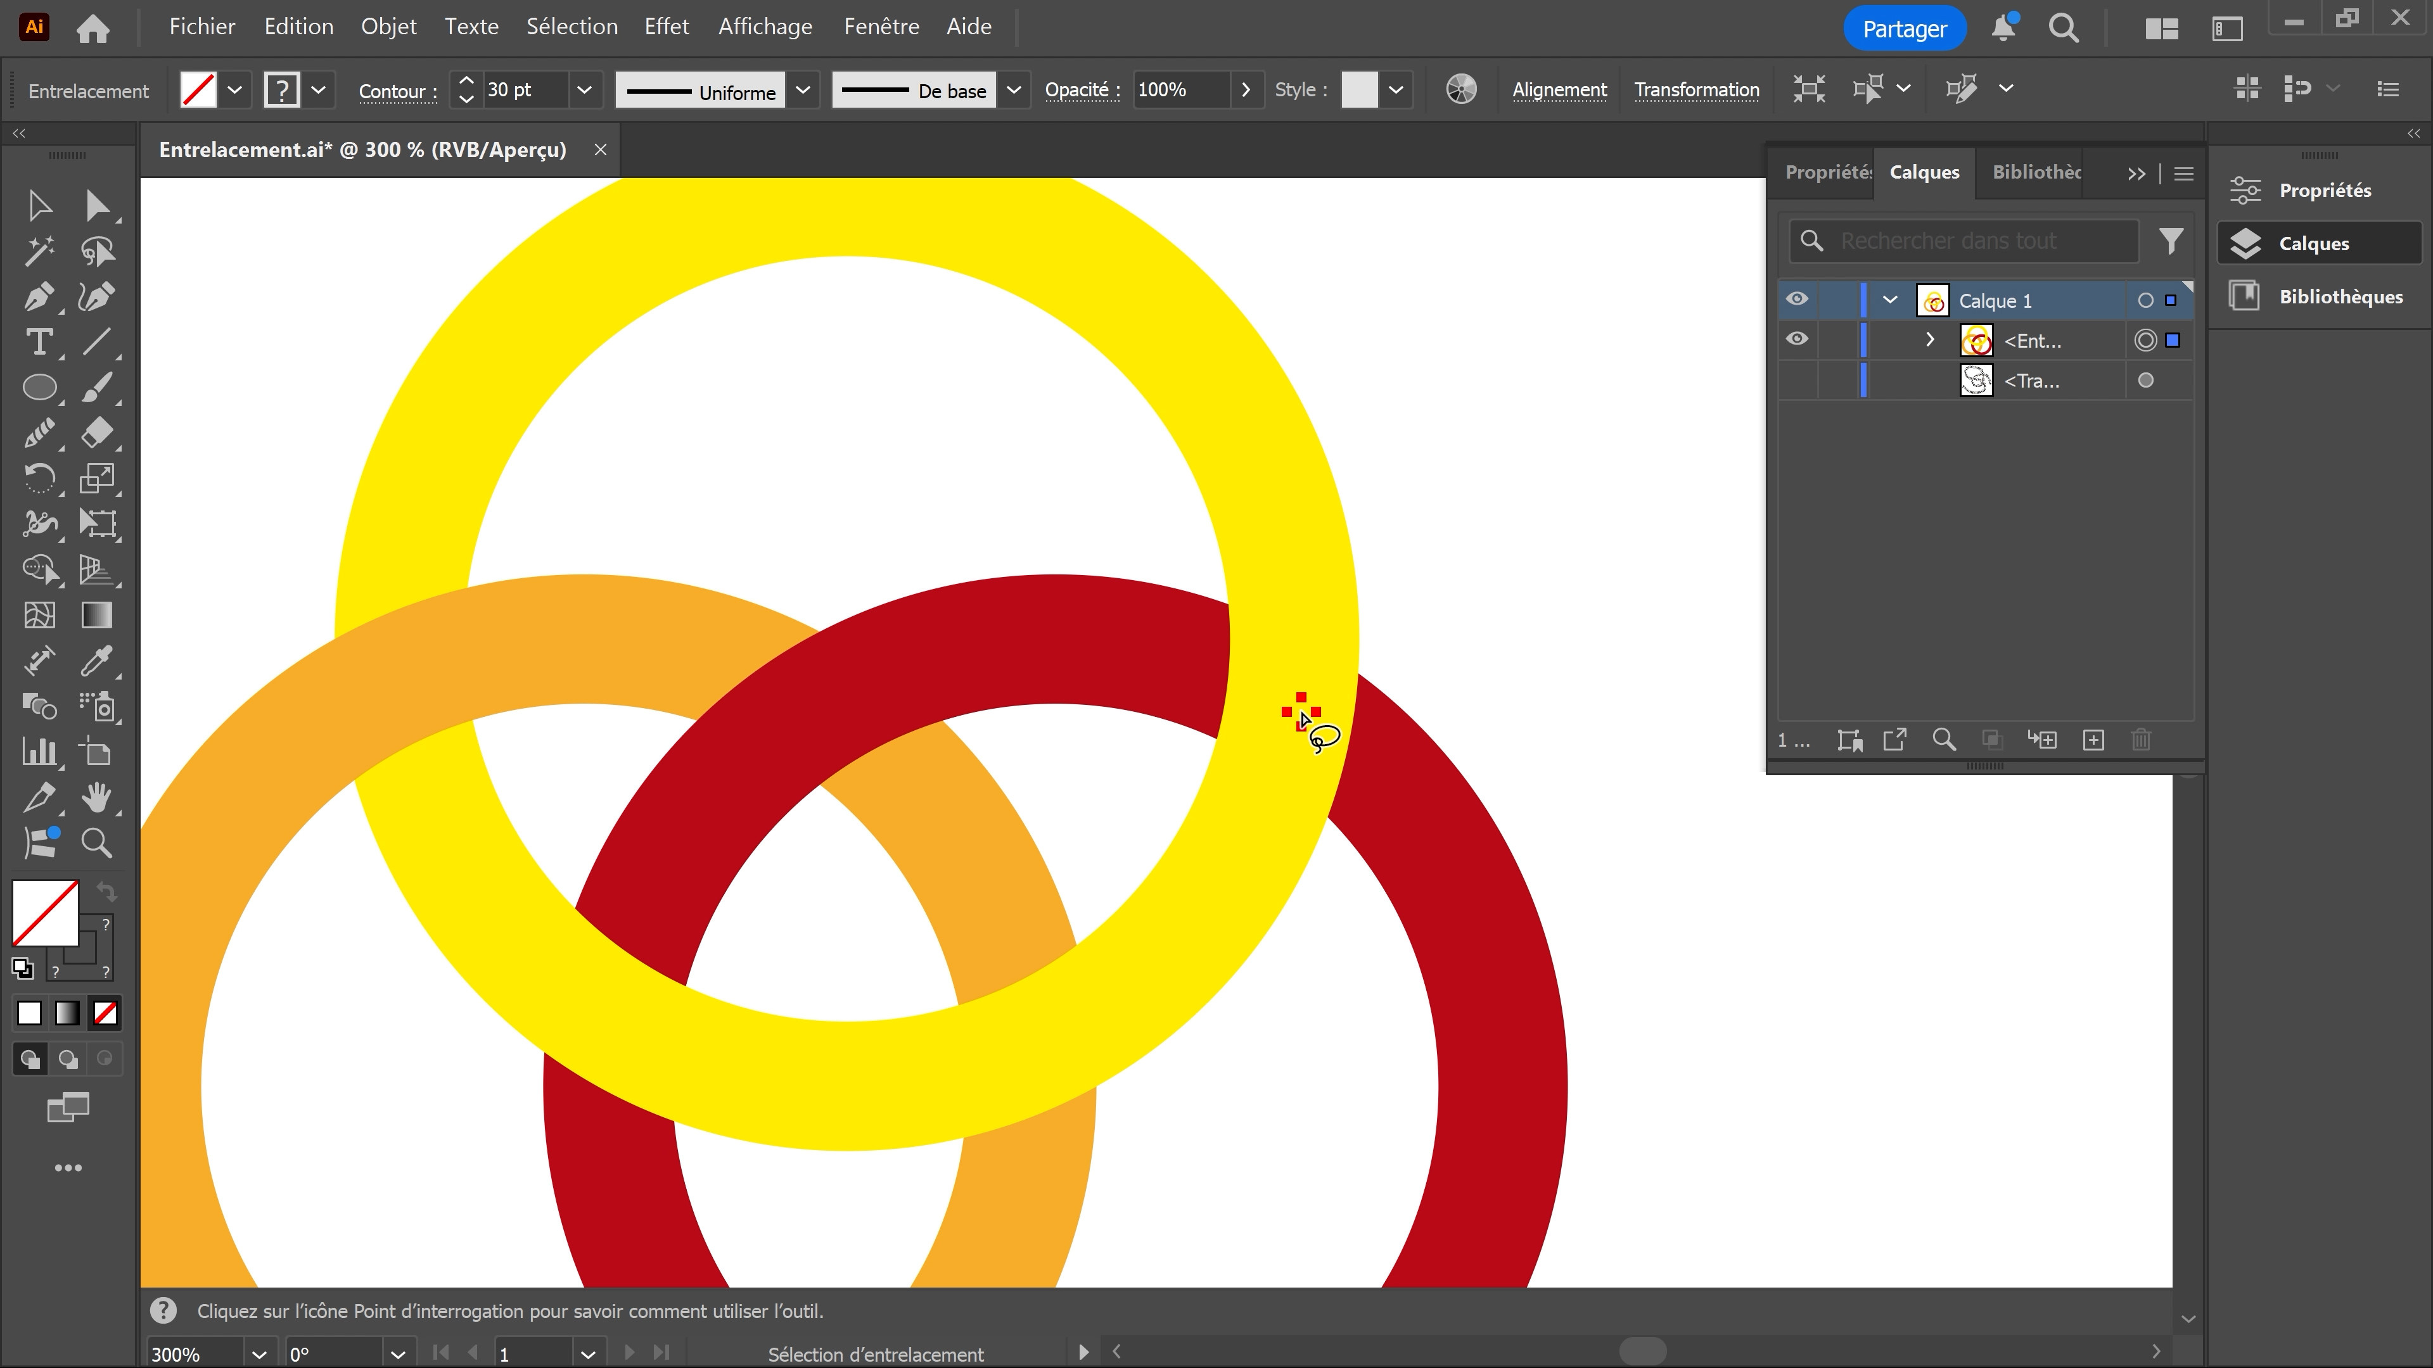Viewport: 2433px width, 1368px height.
Task: Select the Blend tool
Action: tap(40, 706)
